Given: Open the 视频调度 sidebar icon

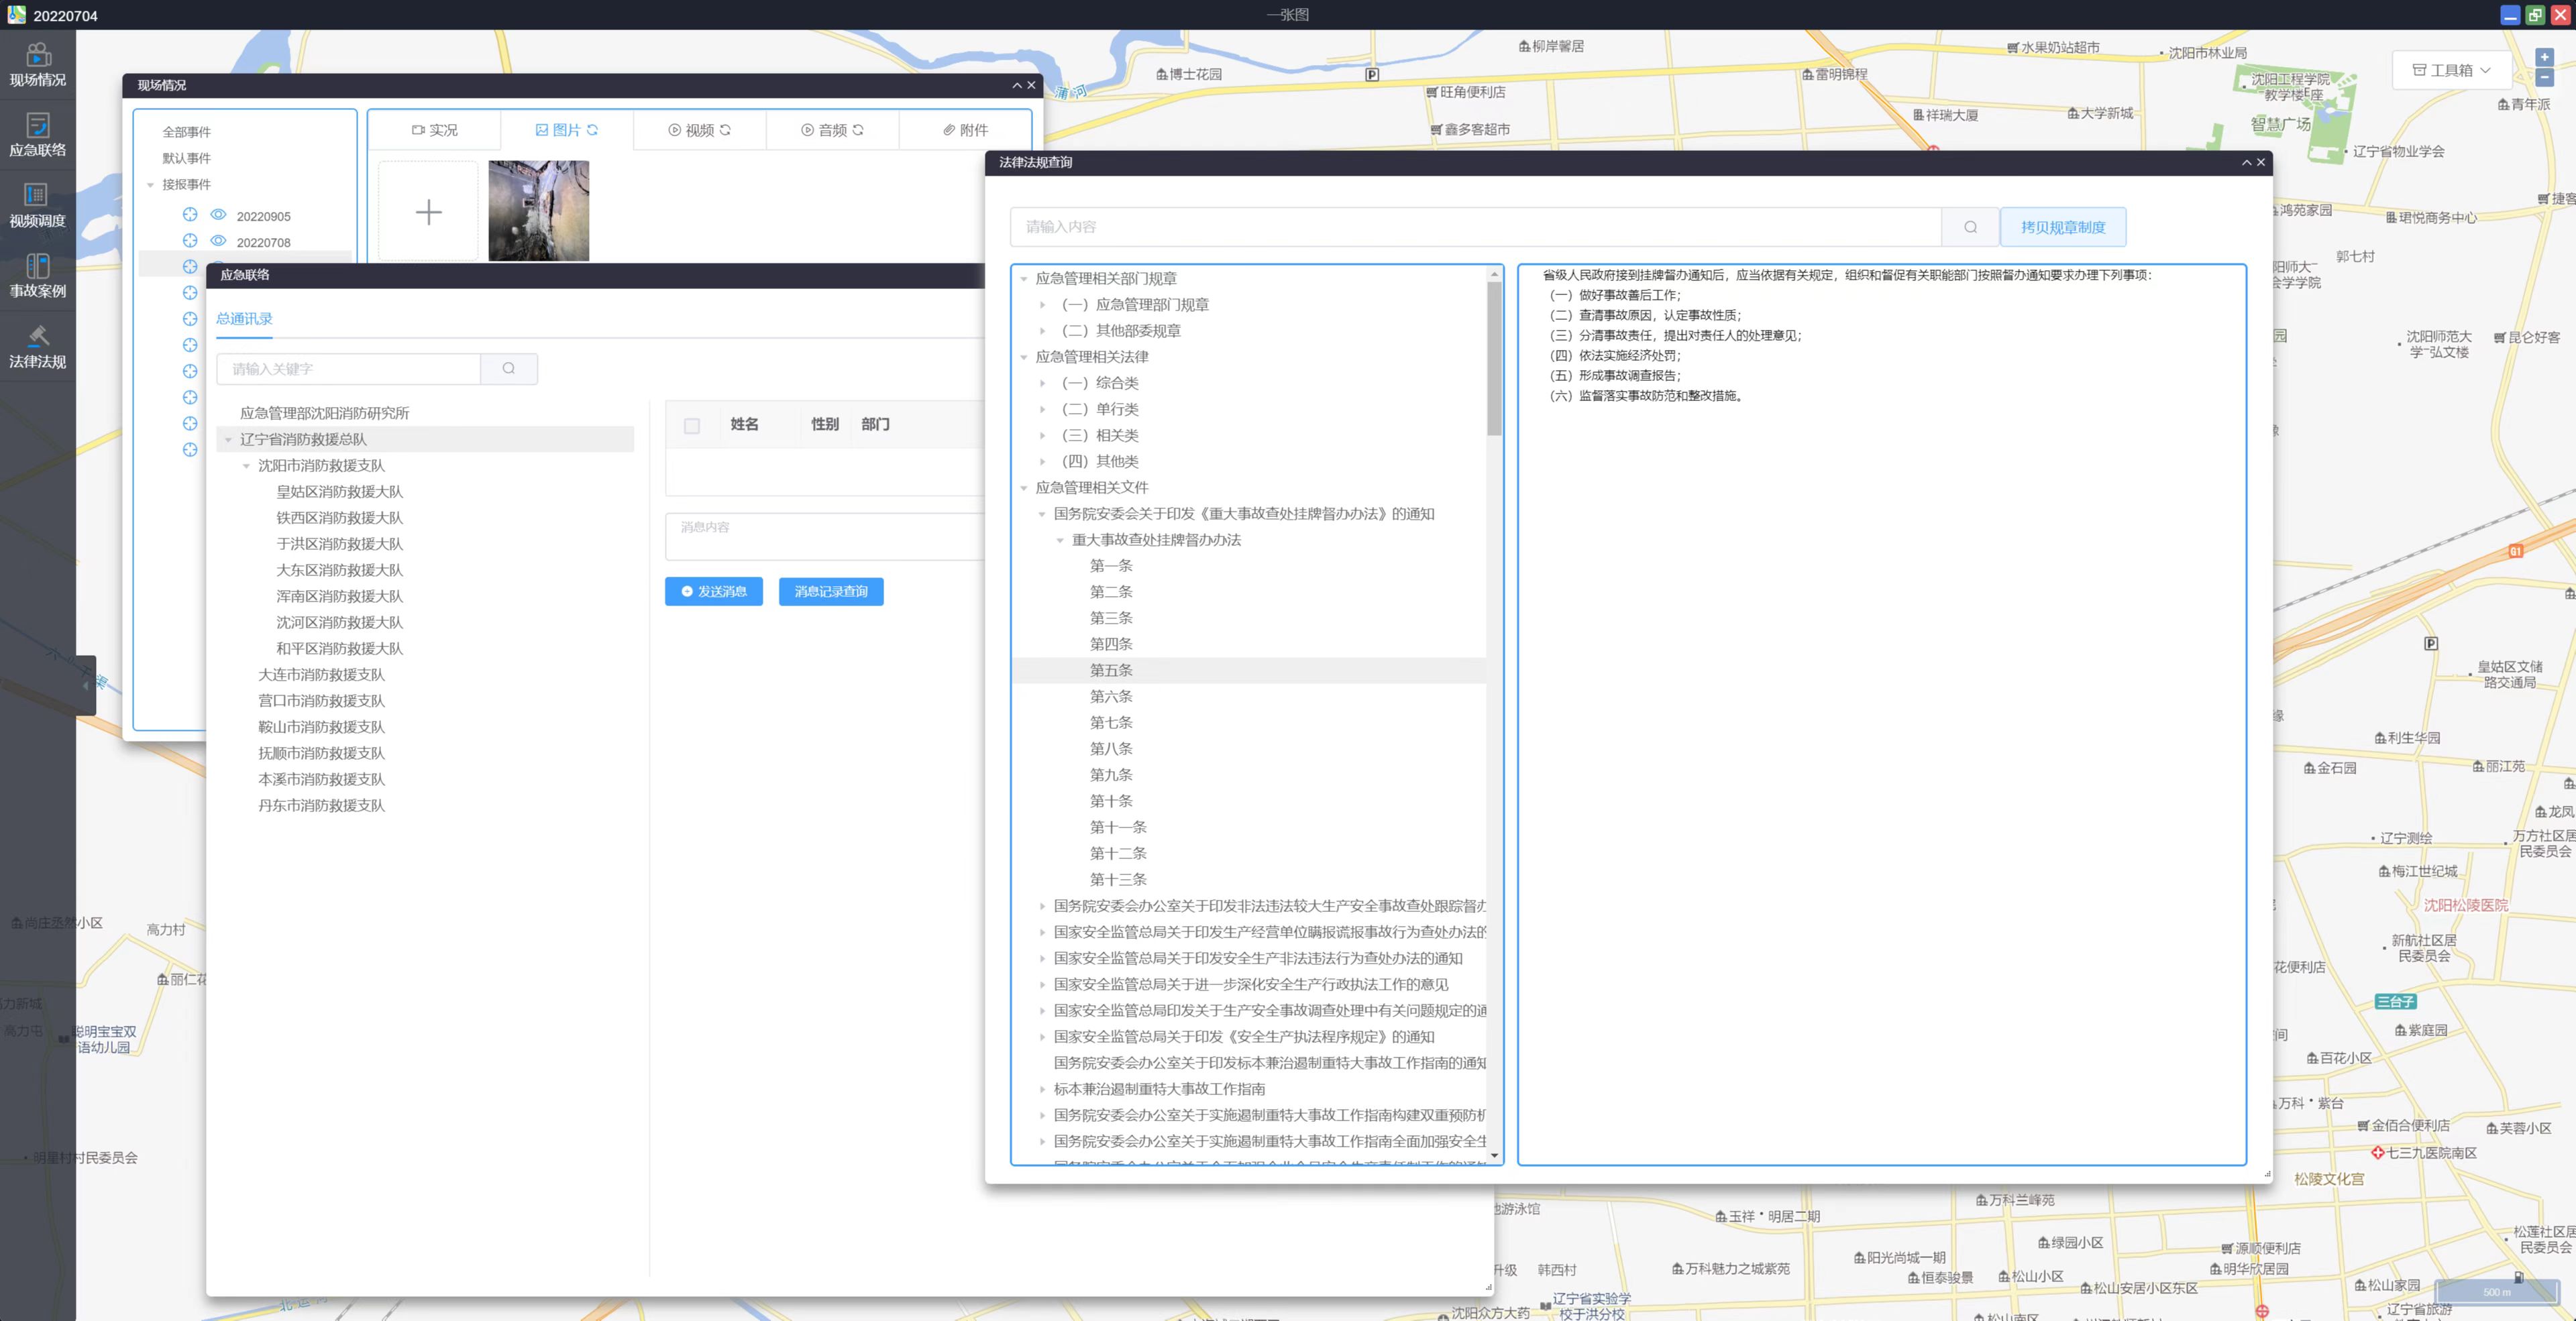Looking at the screenshot, I should [x=37, y=196].
